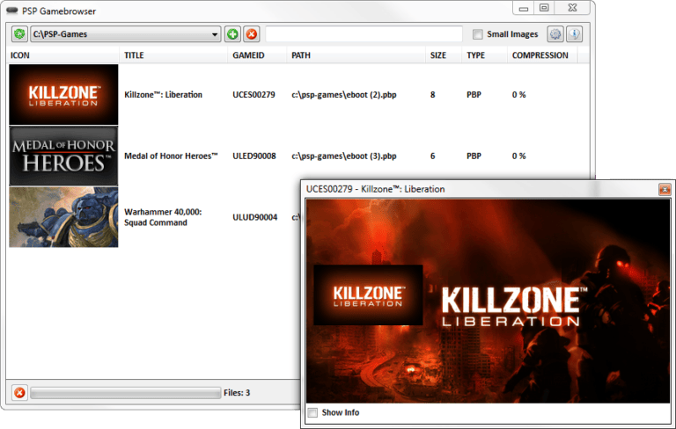Close the Killzone preview window
Image resolution: width=676 pixels, height=429 pixels.
pyautogui.click(x=665, y=189)
